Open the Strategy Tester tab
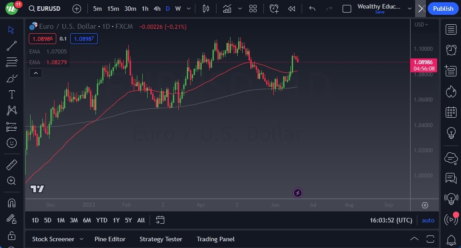 tap(161, 239)
